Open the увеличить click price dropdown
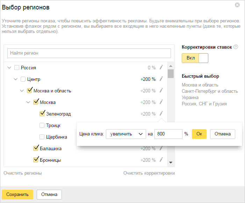This screenshot has height=203, width=245. (126, 134)
